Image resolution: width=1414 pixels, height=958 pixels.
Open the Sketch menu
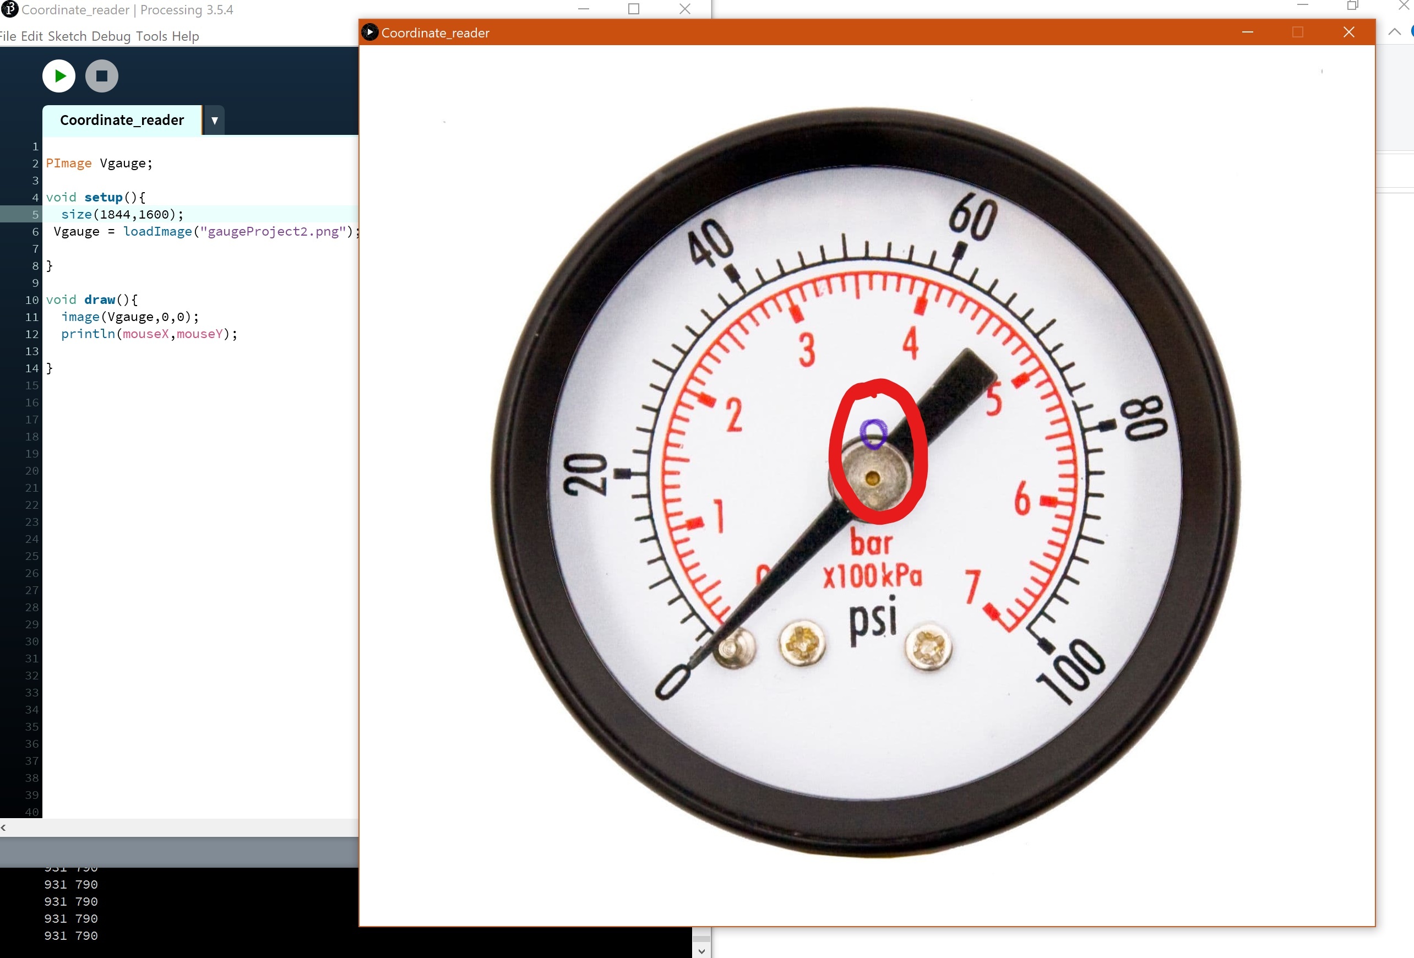67,36
